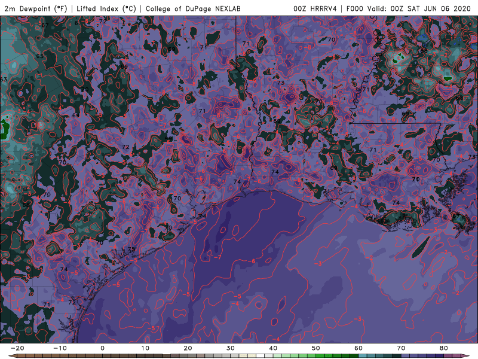Click the "0" color scale label
The image size is (478, 359).
102,348
